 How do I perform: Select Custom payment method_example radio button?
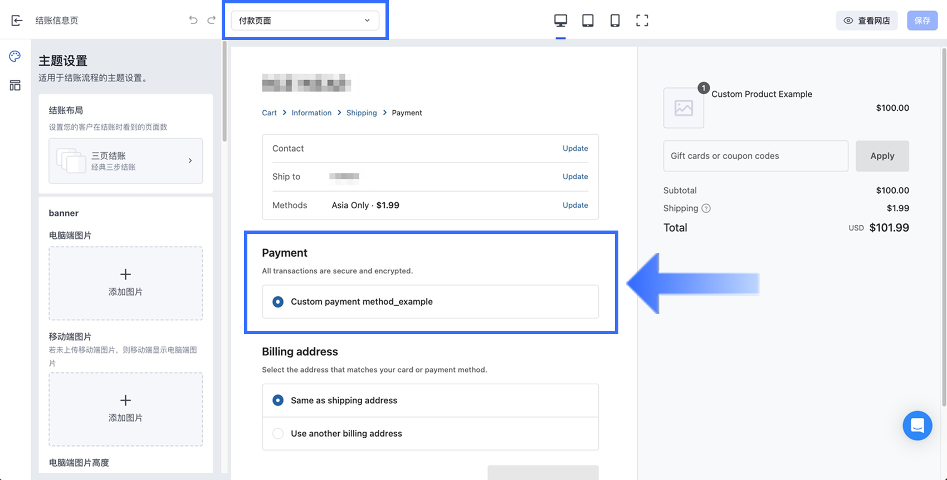coord(278,302)
